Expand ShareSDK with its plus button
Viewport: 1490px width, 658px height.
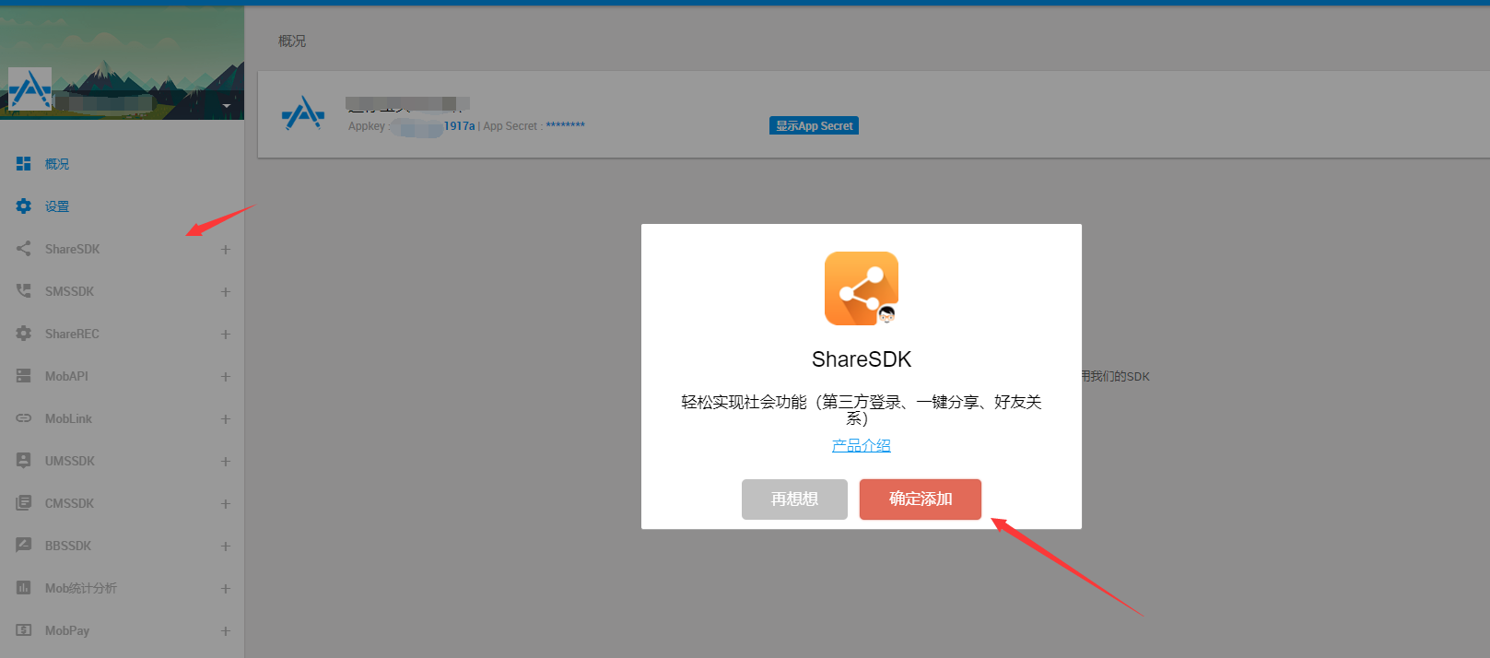coord(225,250)
